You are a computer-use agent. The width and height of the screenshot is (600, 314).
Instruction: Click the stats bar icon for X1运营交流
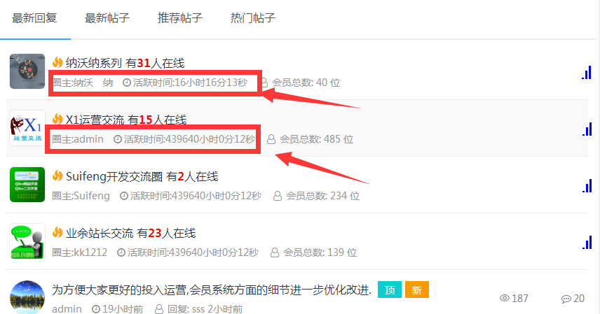tap(587, 129)
